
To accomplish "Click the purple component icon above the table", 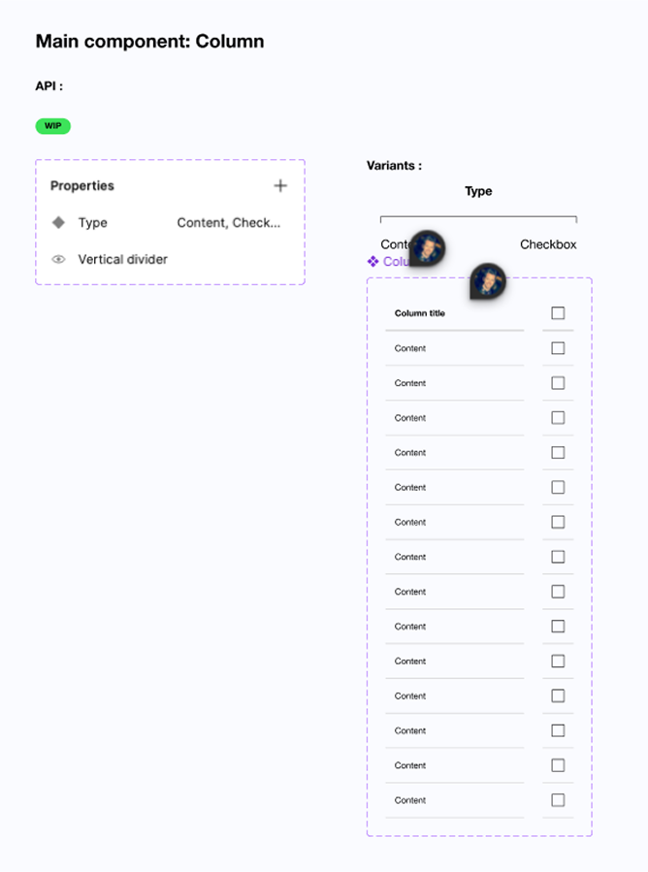I will tap(373, 262).
